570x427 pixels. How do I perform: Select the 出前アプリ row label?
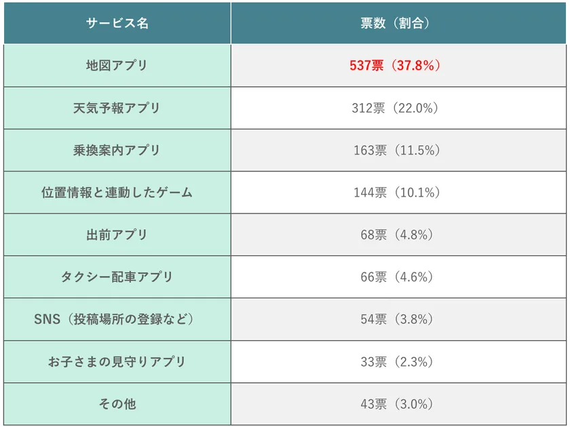[x=117, y=235]
